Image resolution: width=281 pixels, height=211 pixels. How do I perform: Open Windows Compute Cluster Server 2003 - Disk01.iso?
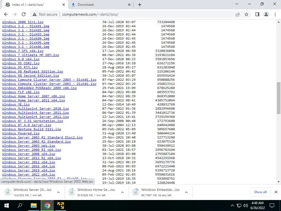[x=49, y=80]
